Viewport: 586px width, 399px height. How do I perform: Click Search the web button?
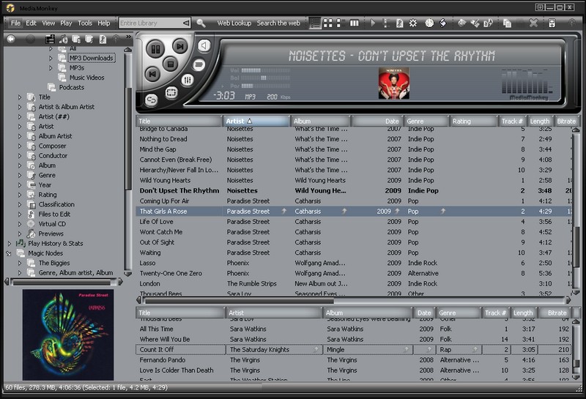(278, 23)
